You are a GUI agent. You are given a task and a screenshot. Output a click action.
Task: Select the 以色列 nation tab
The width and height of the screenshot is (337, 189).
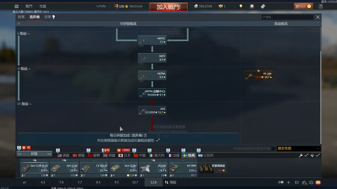pos(206,155)
